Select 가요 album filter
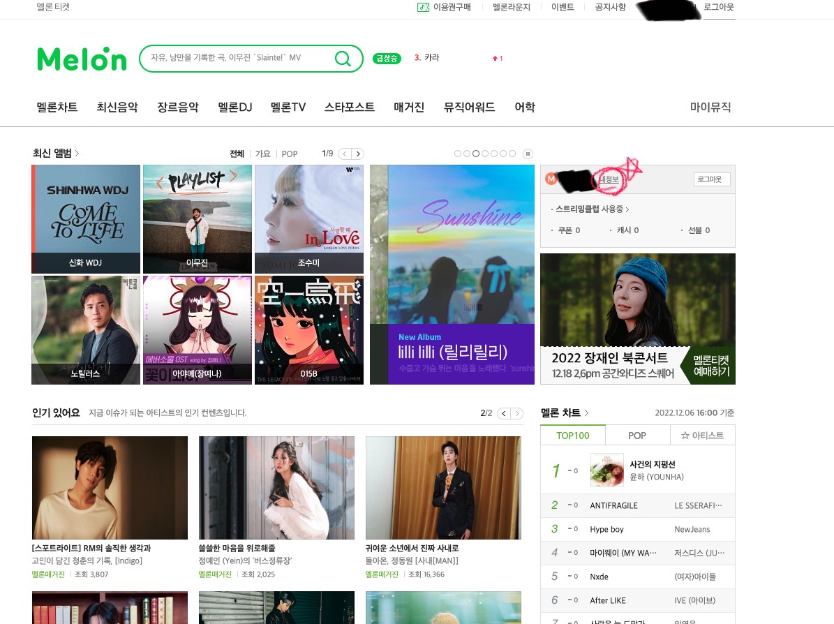The width and height of the screenshot is (834, 624). (262, 154)
